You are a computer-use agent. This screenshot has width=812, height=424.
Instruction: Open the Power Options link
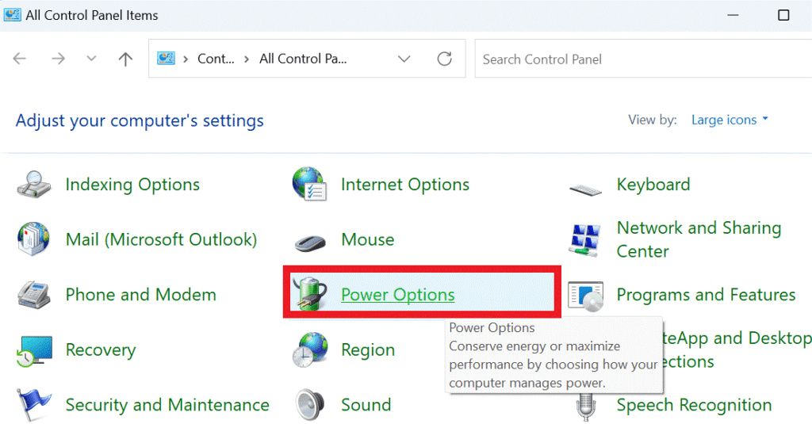click(398, 295)
